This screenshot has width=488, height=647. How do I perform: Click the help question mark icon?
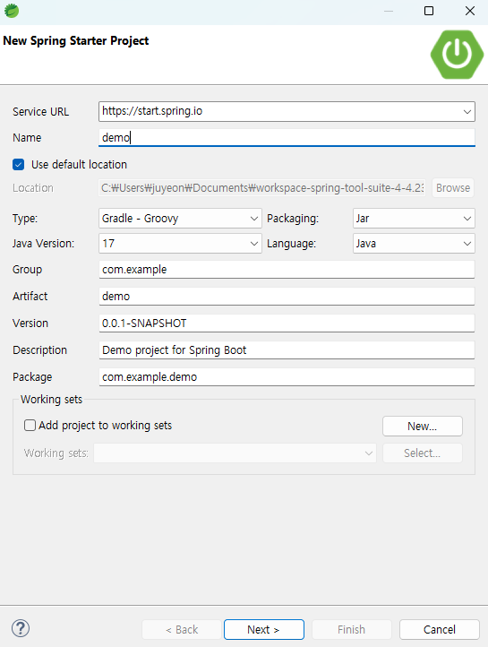[21, 628]
